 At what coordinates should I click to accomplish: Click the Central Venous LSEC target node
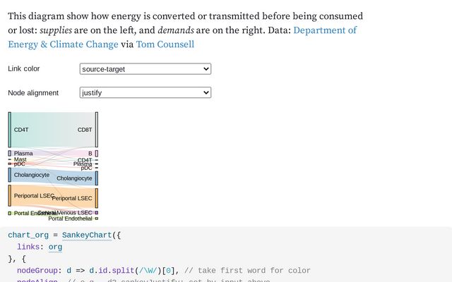pyautogui.click(x=97, y=212)
